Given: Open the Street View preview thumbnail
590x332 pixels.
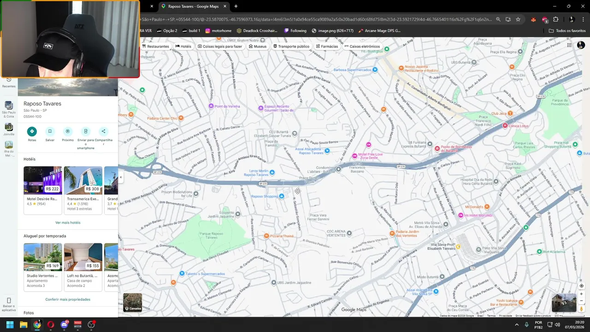Looking at the screenshot, I should (x=564, y=303).
